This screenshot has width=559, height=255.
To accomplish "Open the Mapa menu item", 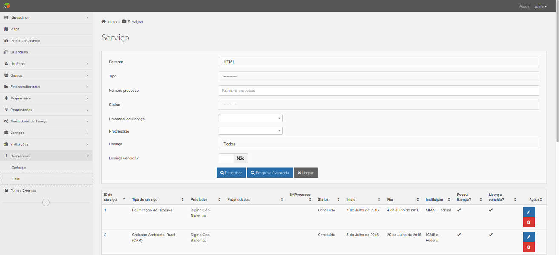I will click(x=46, y=29).
